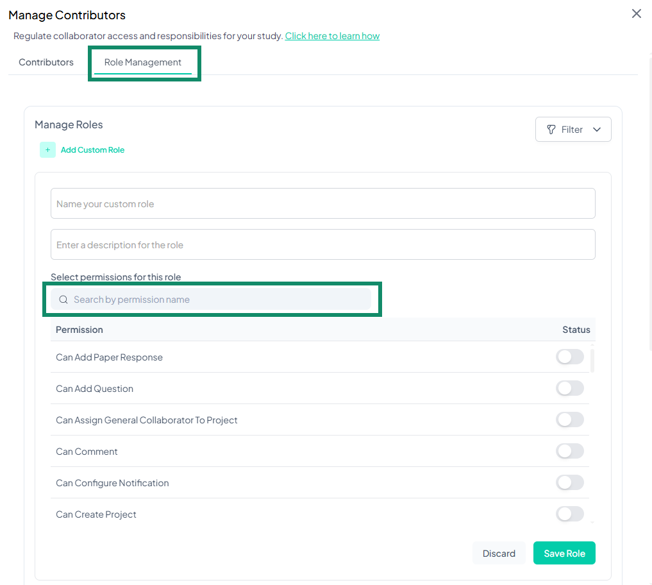Close the Manage Contributors dialog with the X
The width and height of the screenshot is (652, 585).
click(x=636, y=13)
